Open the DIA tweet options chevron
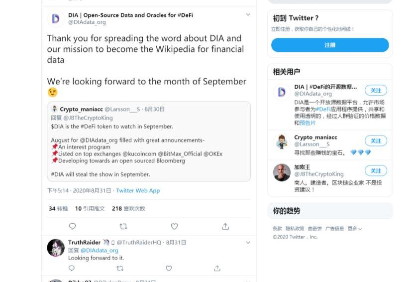This screenshot has width=414, height=282. click(248, 15)
